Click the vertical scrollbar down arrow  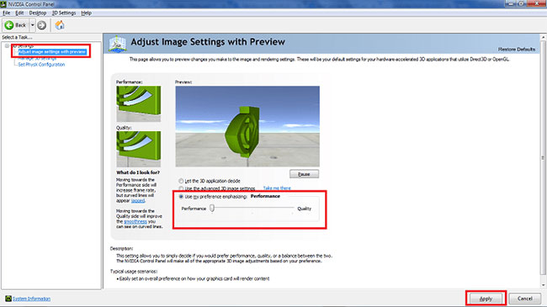[x=543, y=285]
